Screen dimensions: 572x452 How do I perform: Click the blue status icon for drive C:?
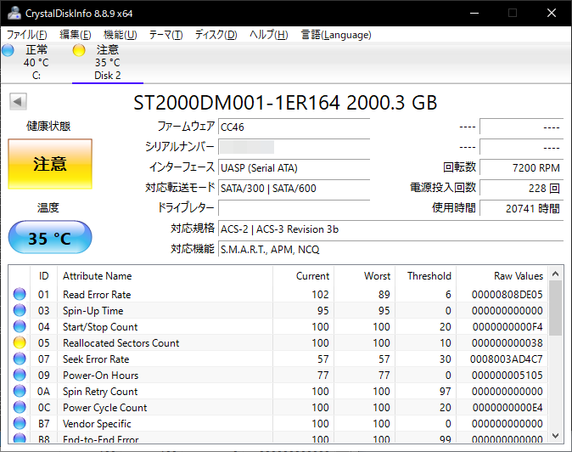coord(8,51)
